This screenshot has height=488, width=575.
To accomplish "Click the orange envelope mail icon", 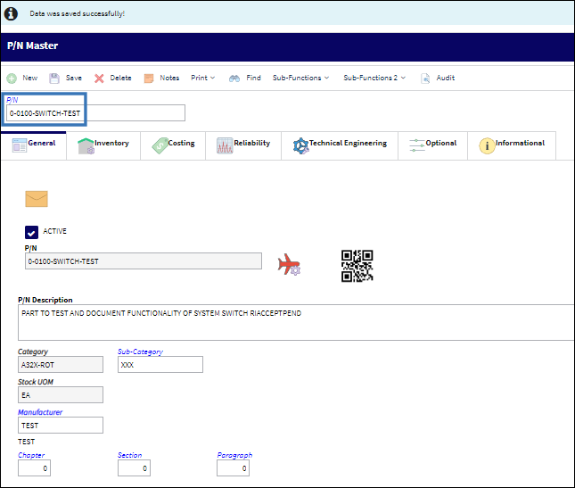I will (37, 199).
